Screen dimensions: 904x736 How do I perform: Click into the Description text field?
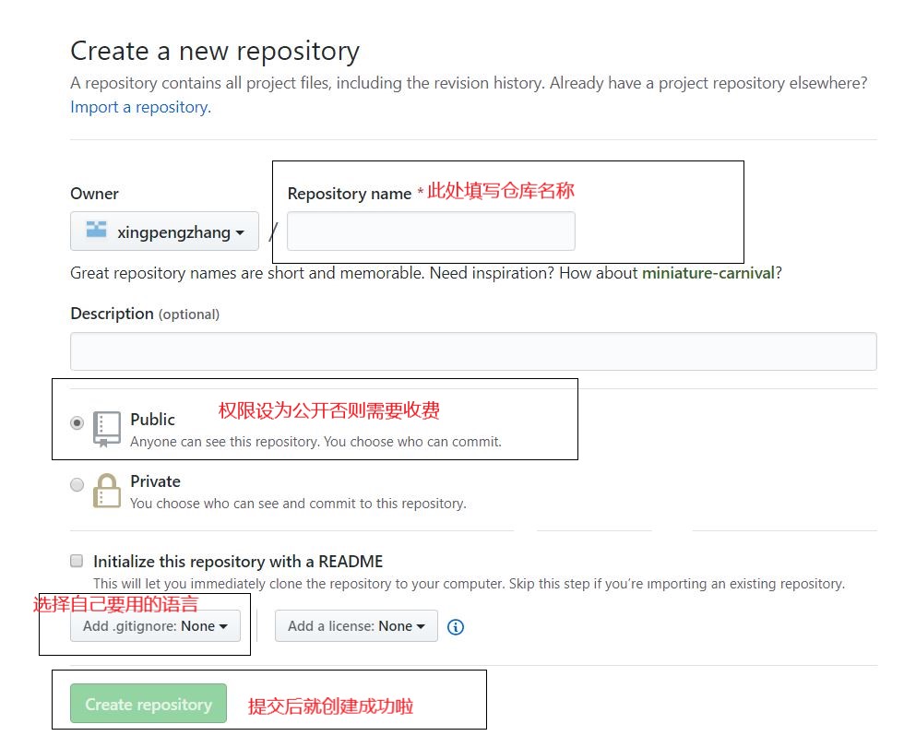472,351
